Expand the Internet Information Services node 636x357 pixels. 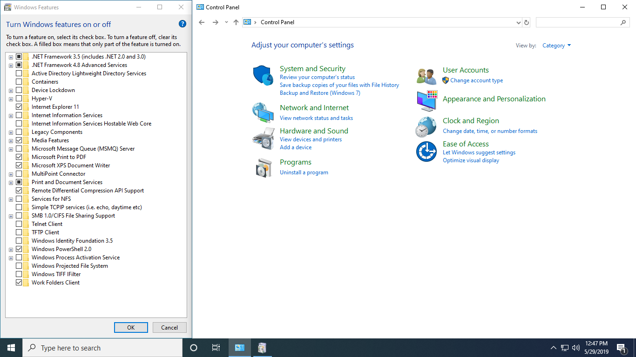coord(11,115)
